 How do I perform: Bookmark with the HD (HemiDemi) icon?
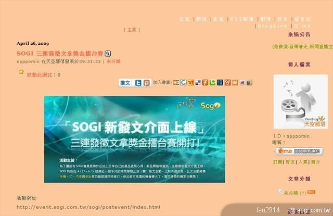[x=176, y=82]
